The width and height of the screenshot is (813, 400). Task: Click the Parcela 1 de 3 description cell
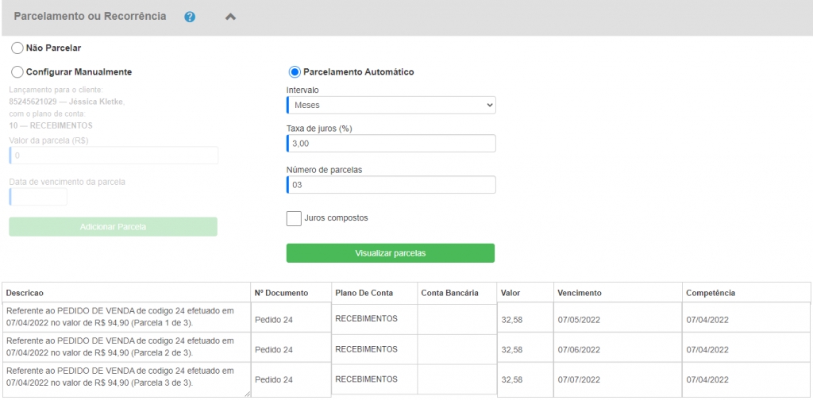pyautogui.click(x=125, y=317)
